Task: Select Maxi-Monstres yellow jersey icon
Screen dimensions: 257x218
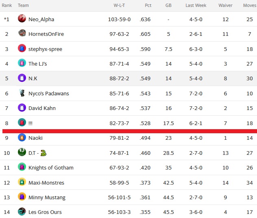Action: click(x=22, y=182)
